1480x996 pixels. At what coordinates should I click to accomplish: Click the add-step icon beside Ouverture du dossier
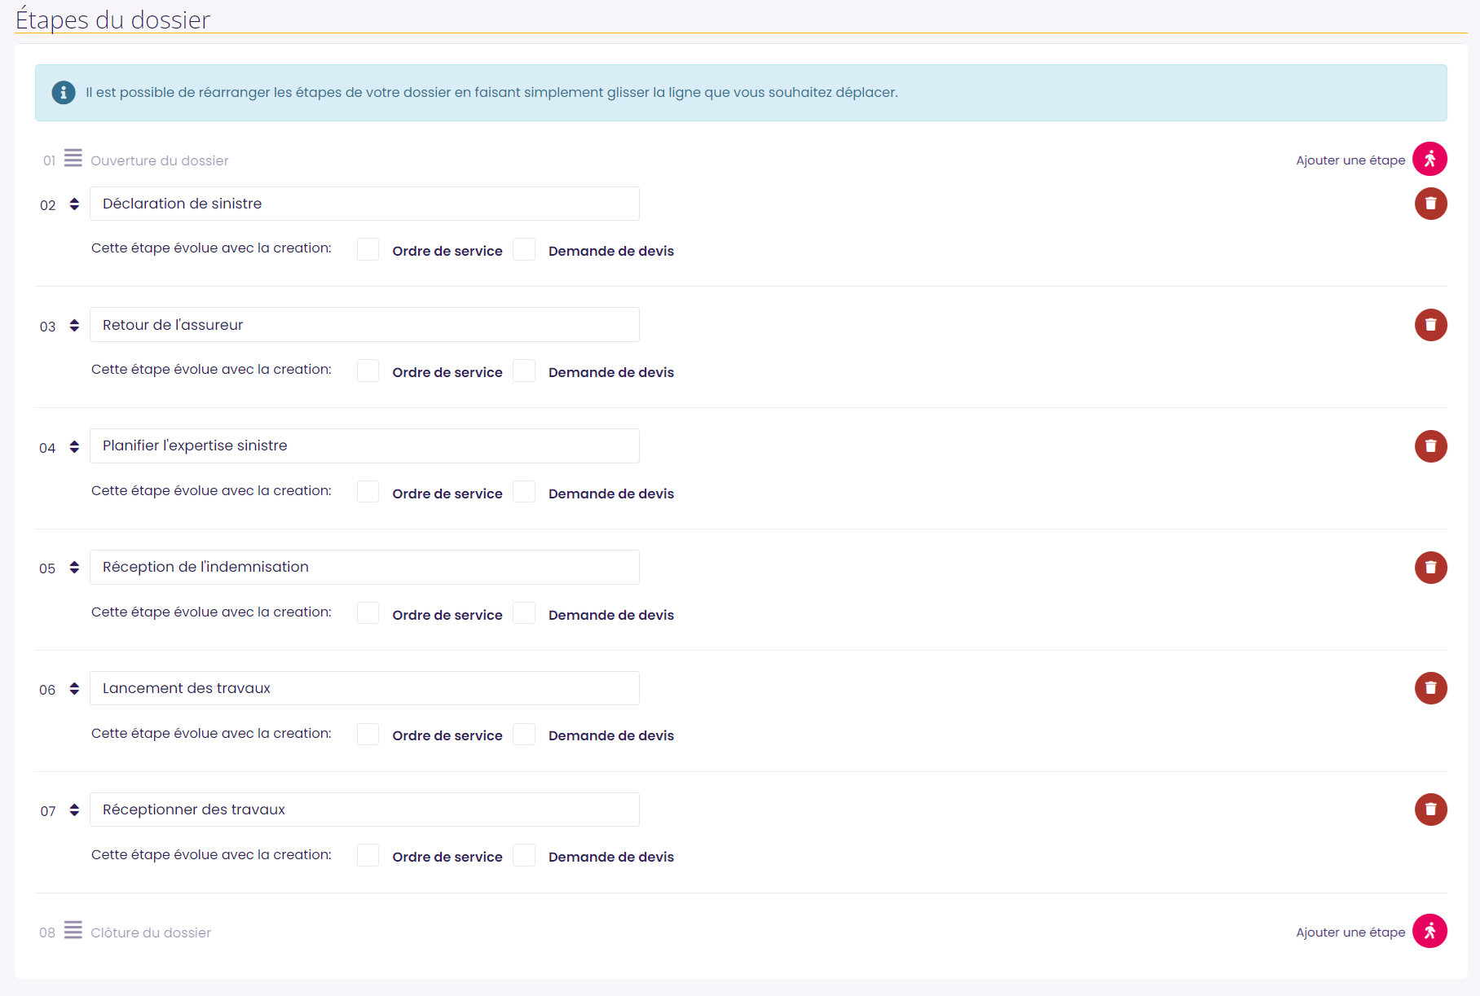[x=1429, y=159]
